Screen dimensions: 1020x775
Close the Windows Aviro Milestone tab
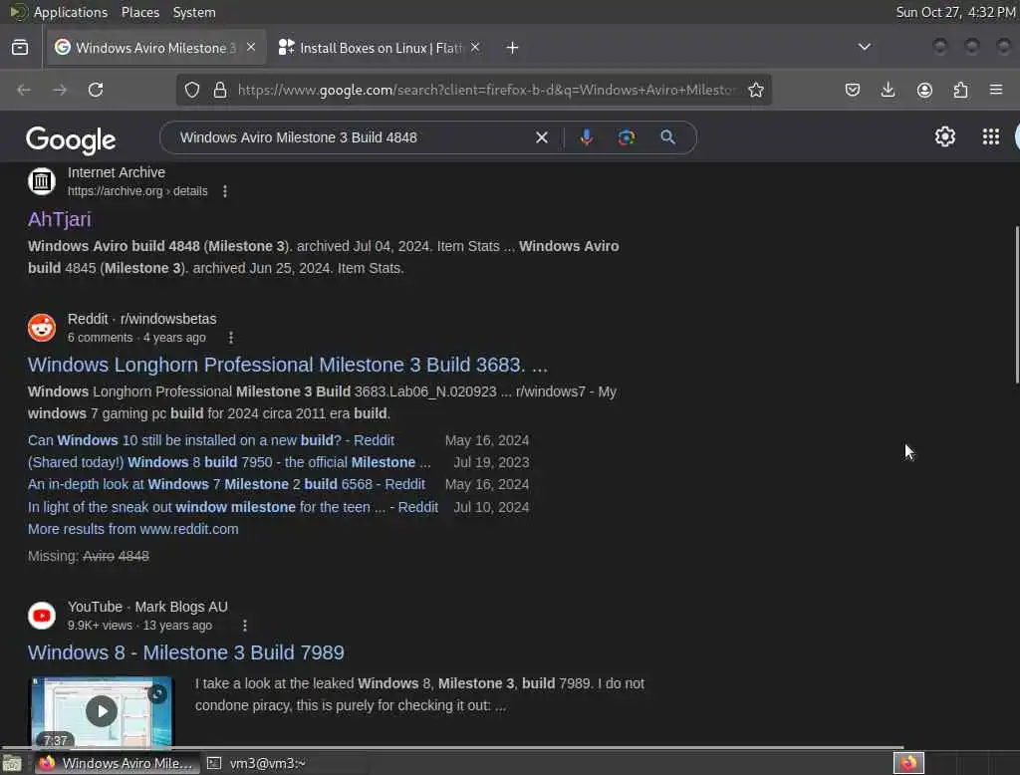coord(251,47)
